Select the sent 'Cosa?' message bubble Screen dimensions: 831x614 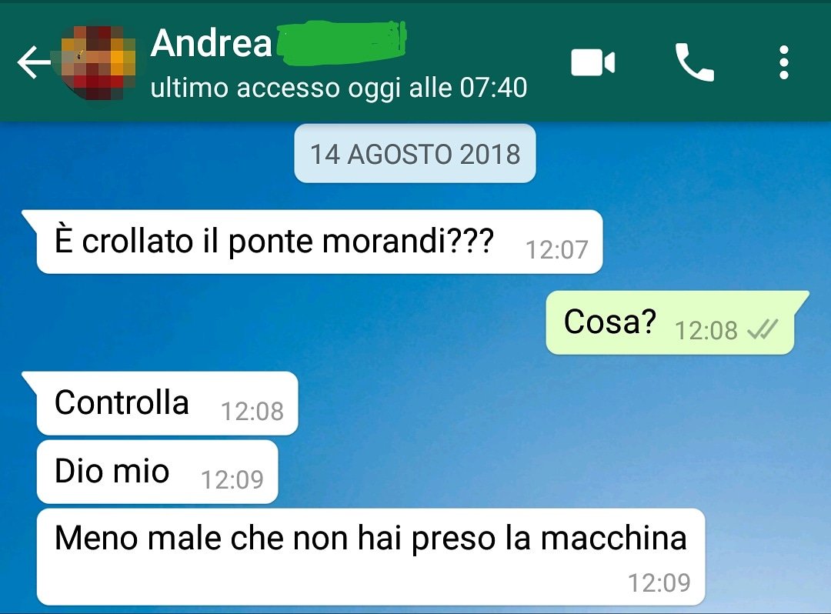(670, 322)
